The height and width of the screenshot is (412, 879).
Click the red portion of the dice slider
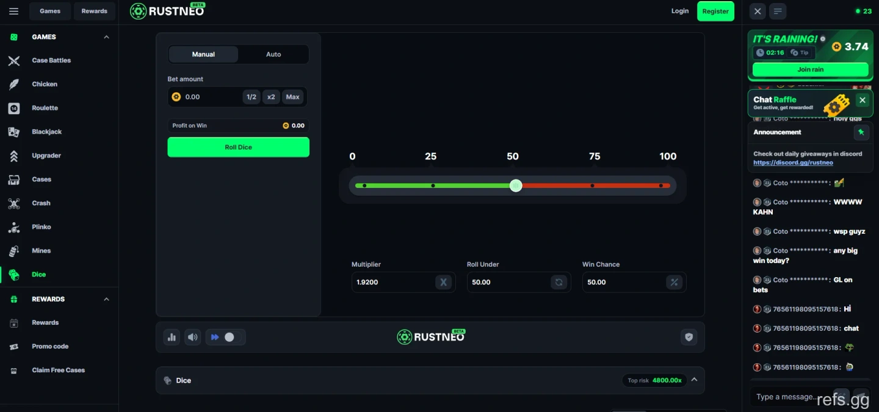596,186
